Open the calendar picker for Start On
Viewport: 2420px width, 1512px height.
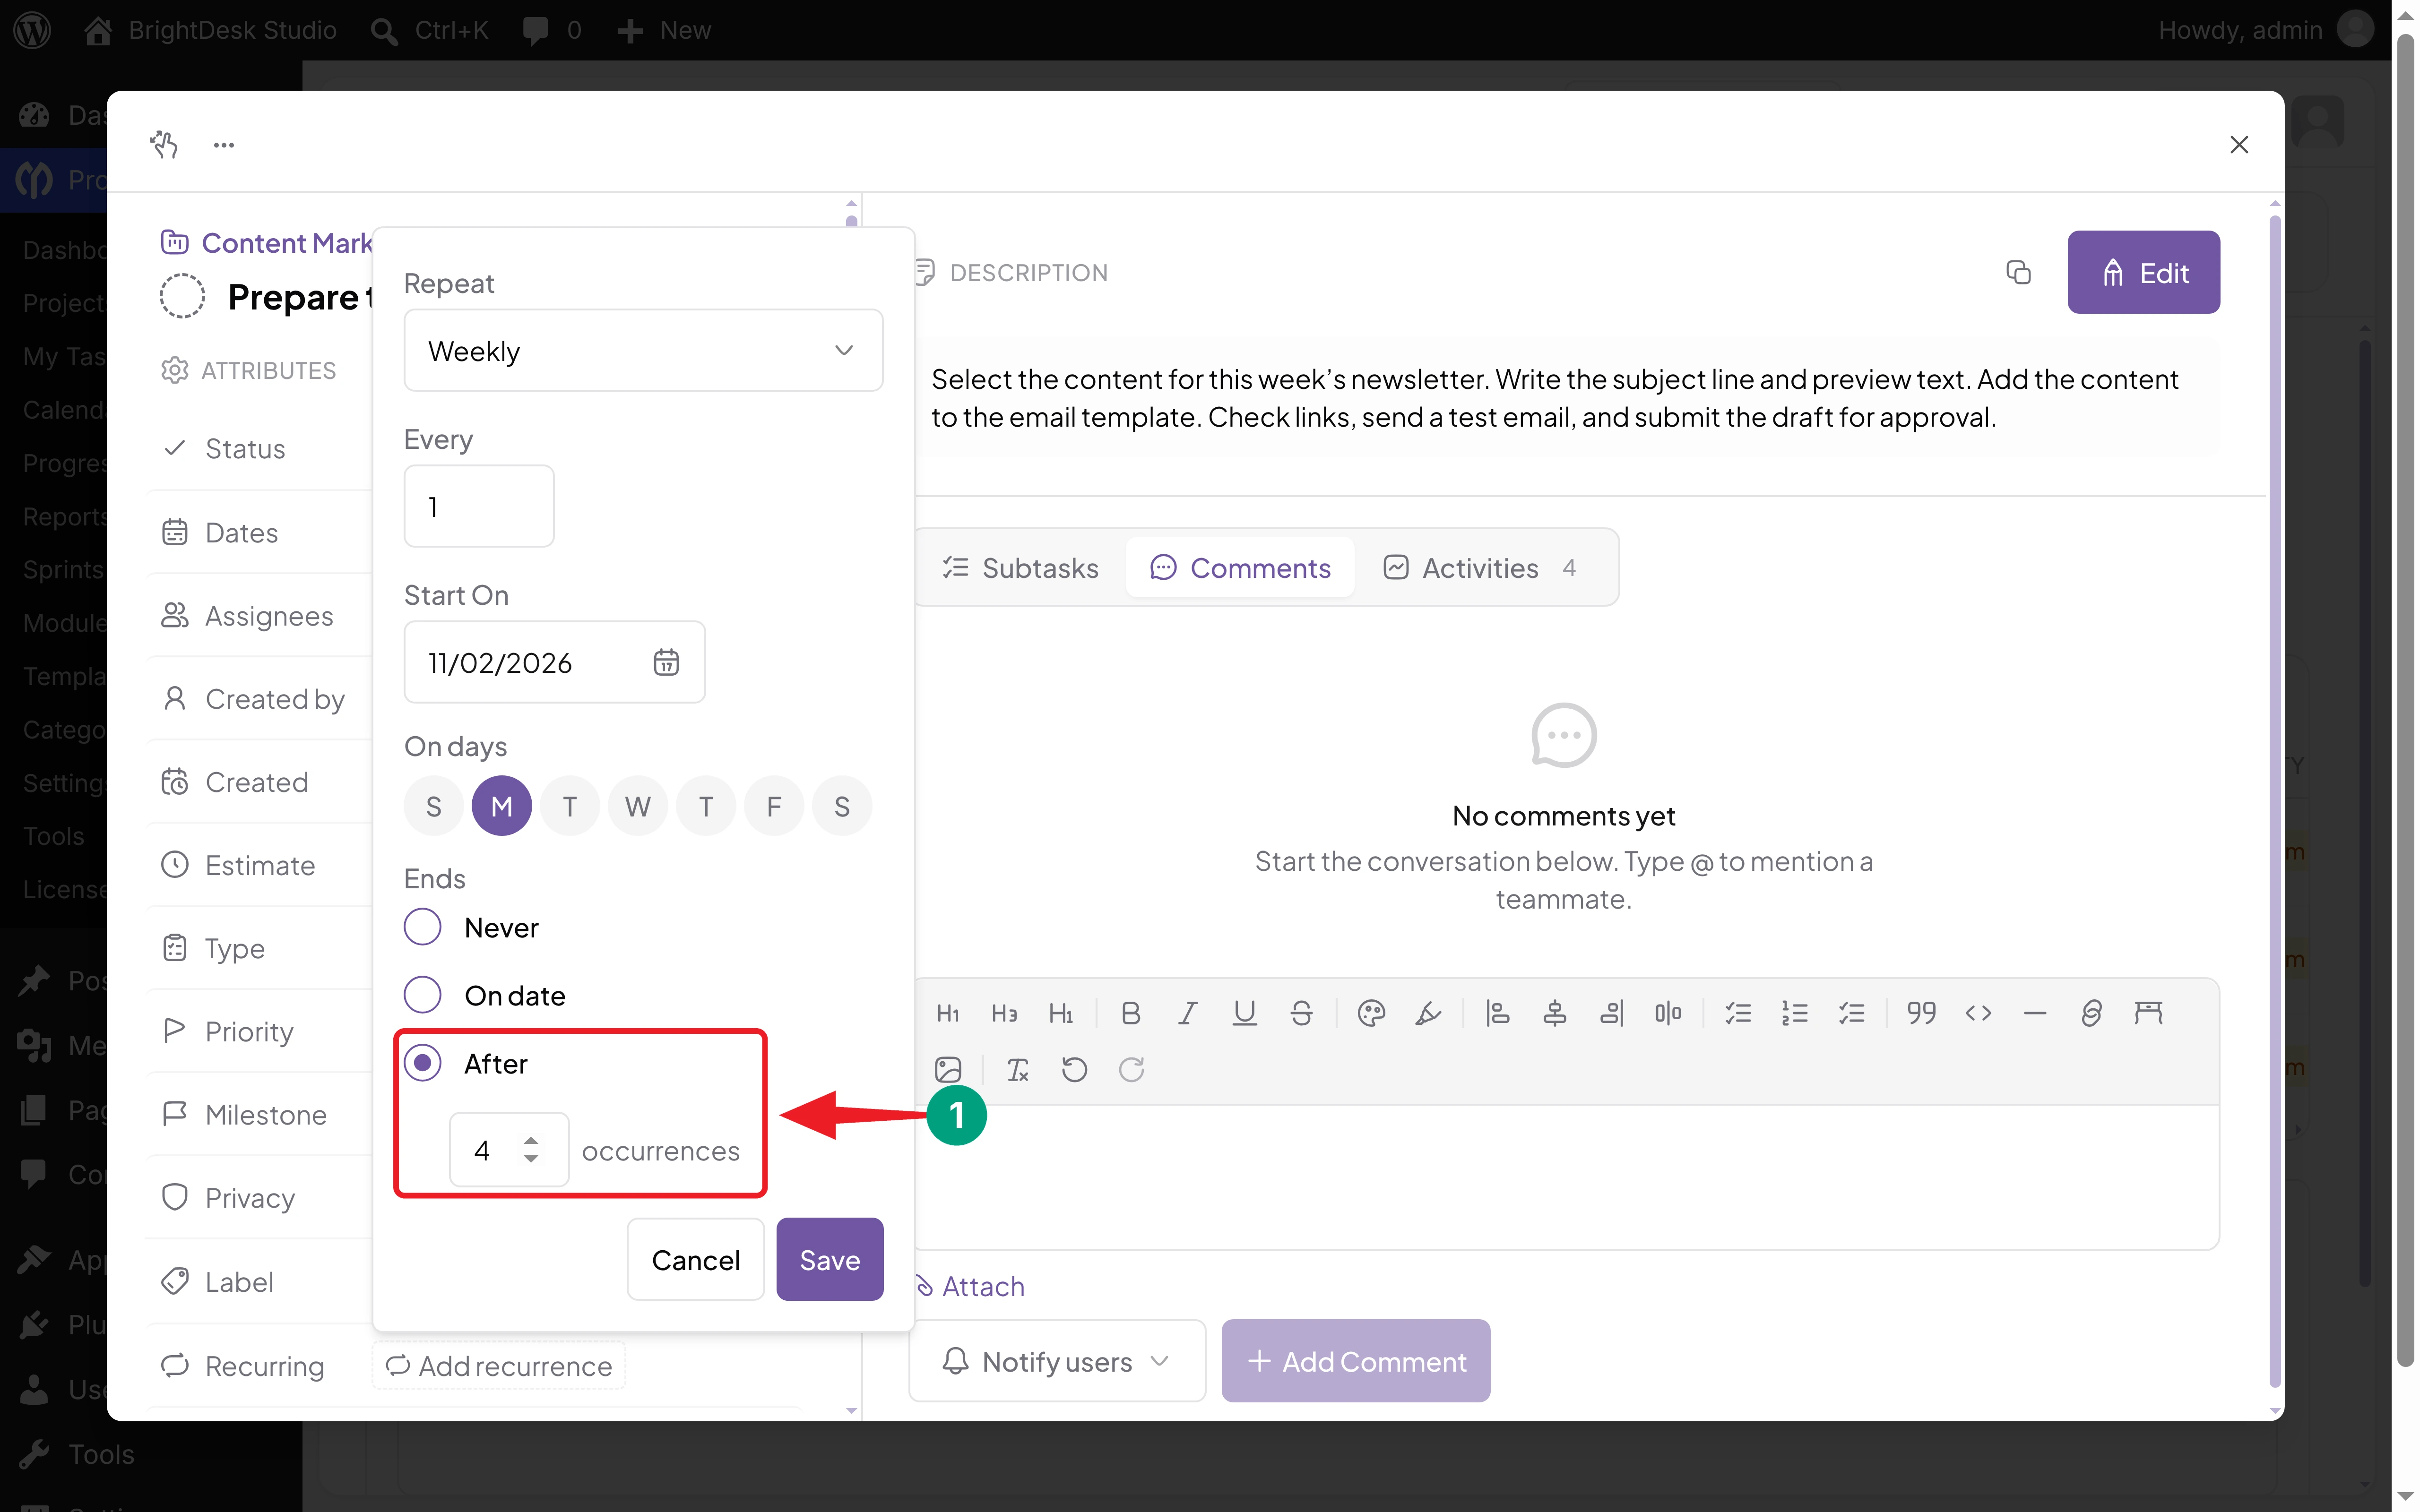coord(666,662)
